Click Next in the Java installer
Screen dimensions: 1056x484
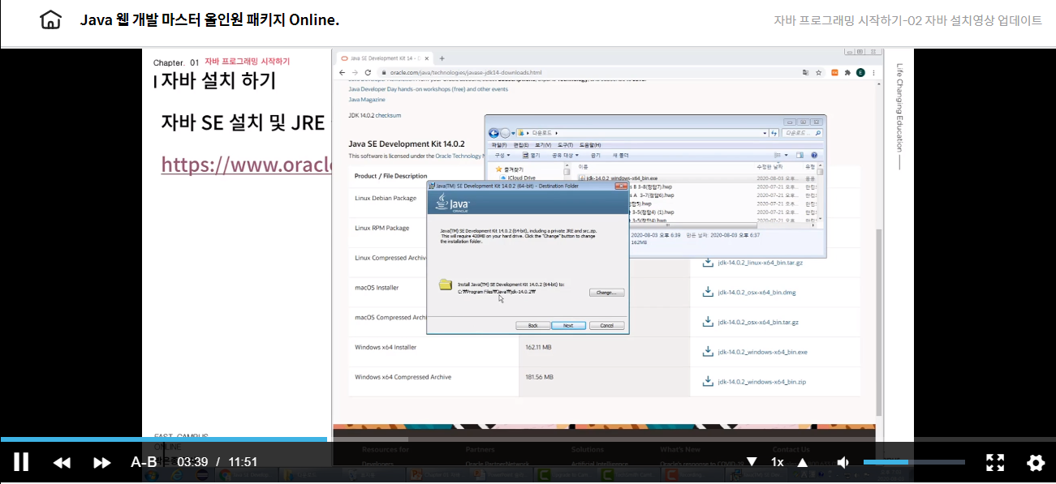click(568, 325)
